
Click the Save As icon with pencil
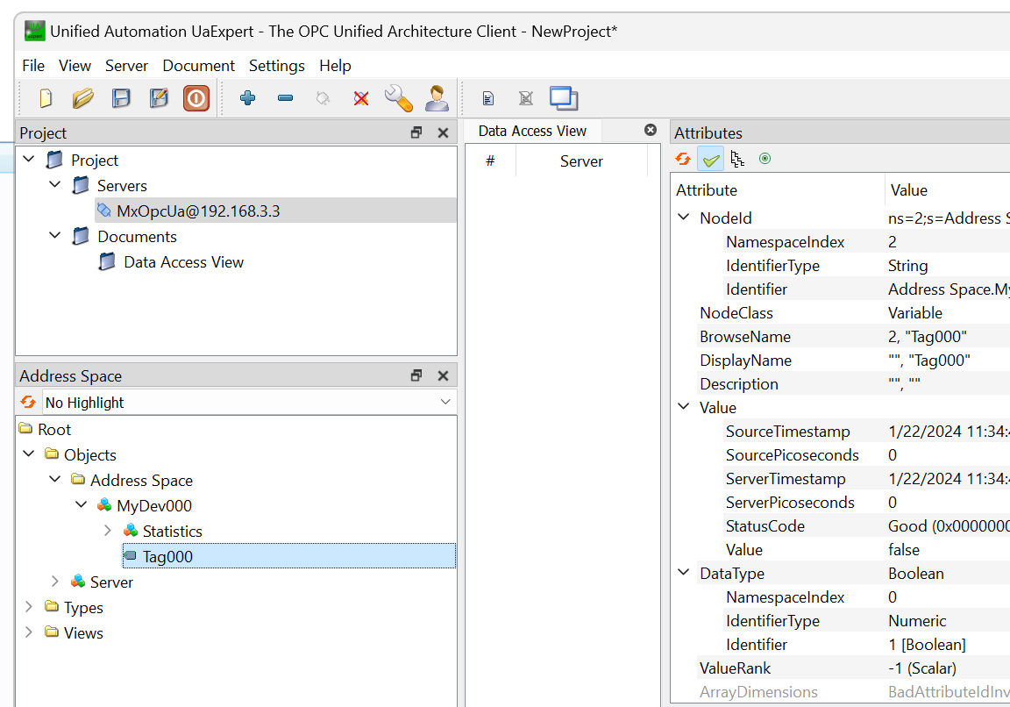click(159, 98)
